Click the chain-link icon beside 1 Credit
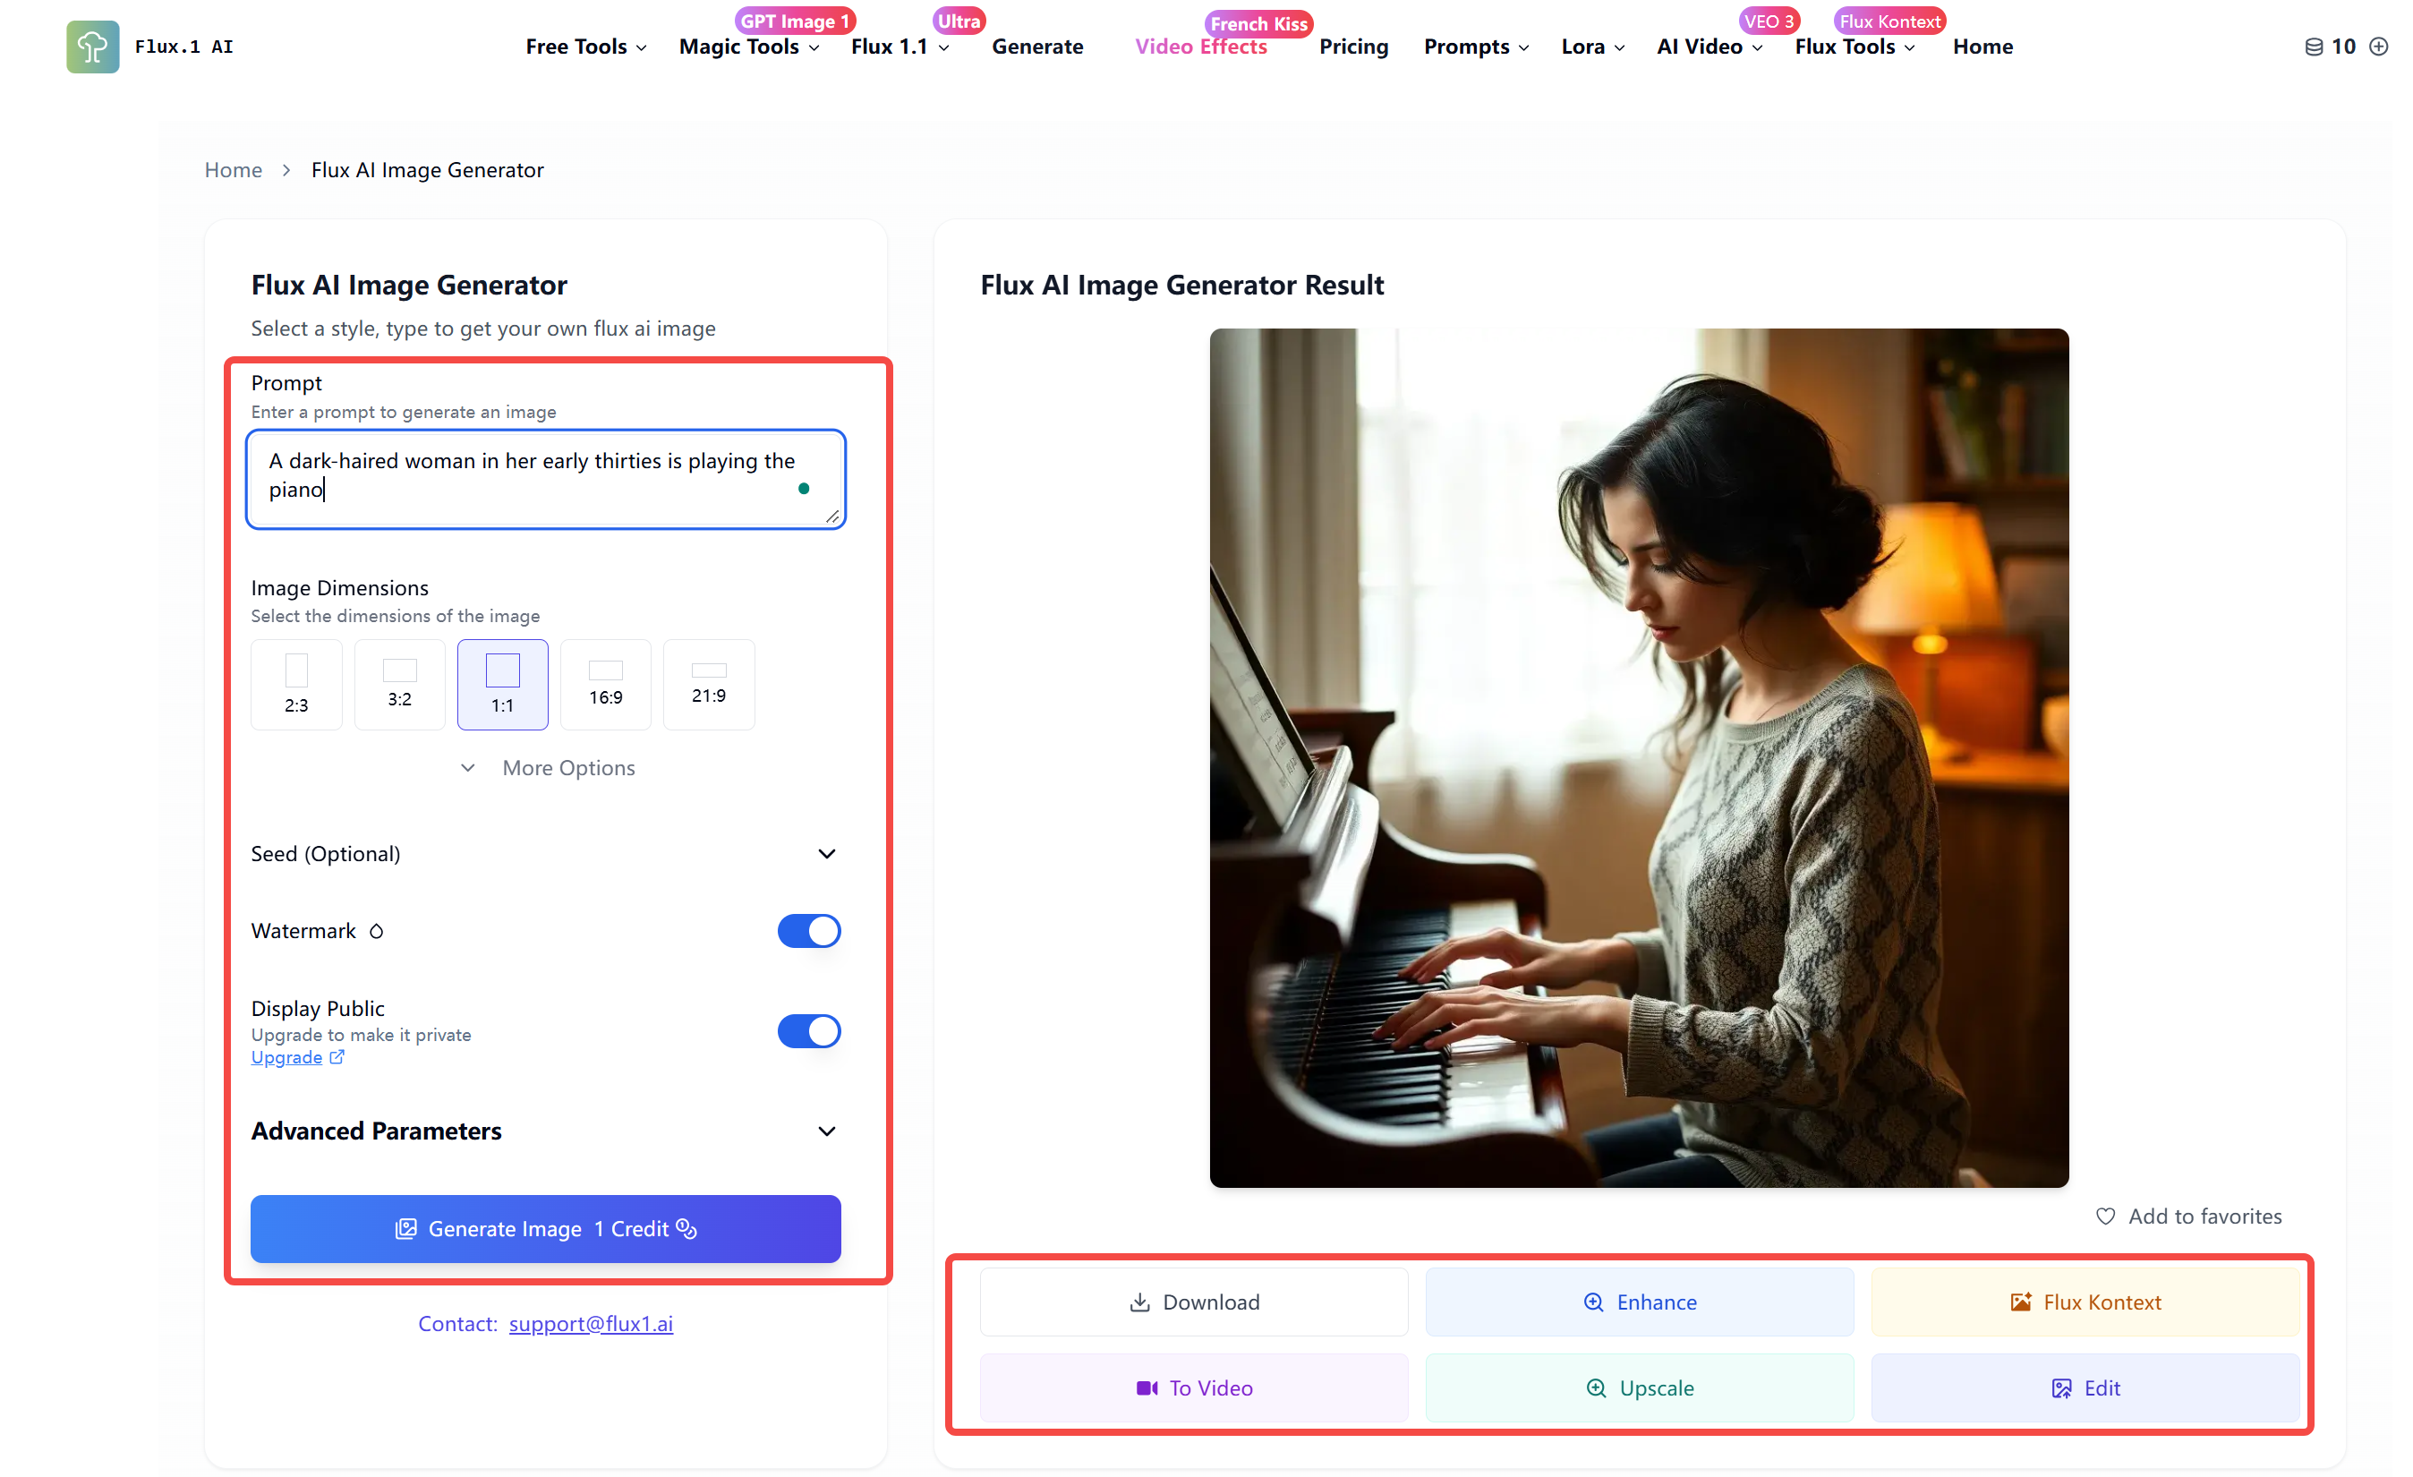 (x=686, y=1229)
